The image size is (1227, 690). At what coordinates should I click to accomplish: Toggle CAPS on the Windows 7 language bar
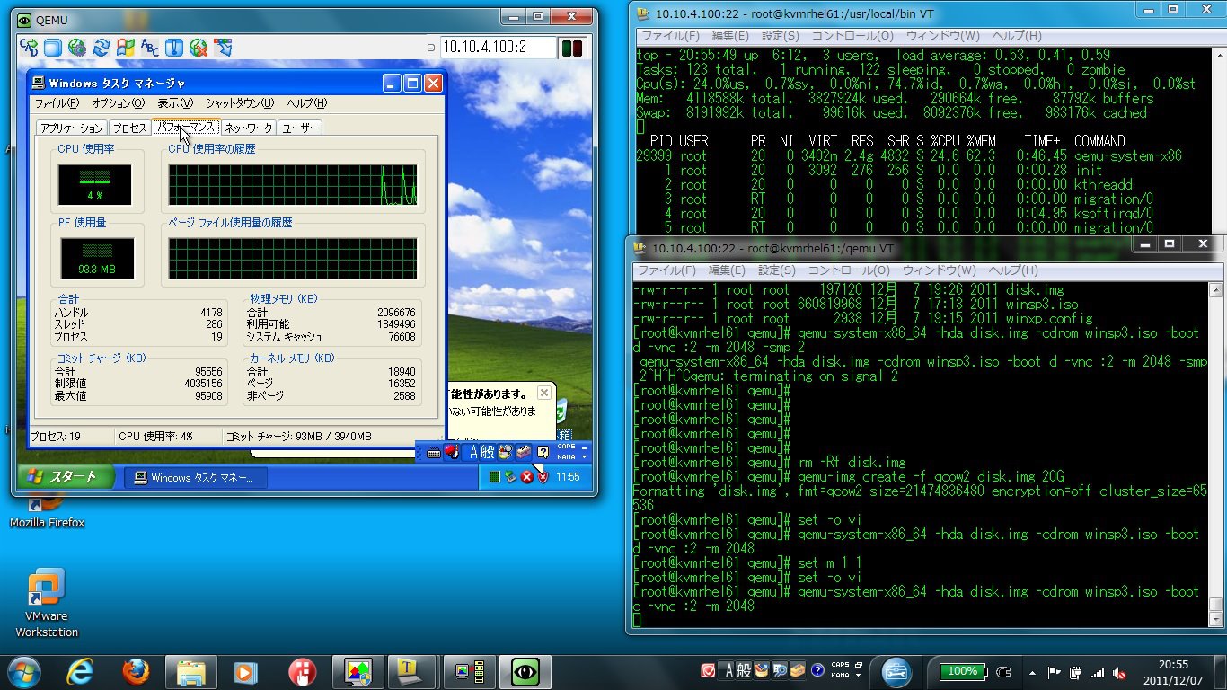coord(841,666)
